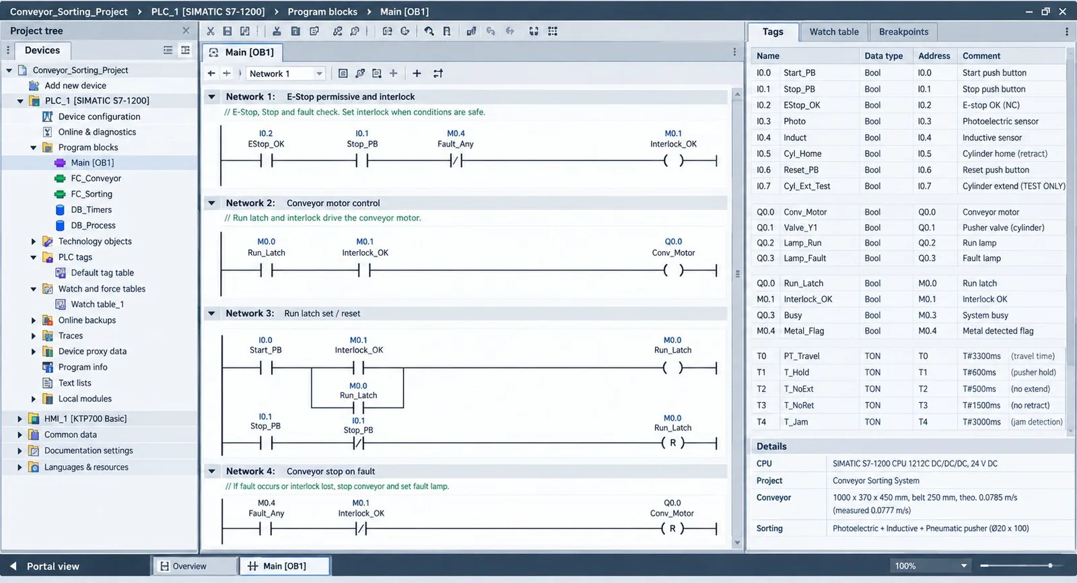Viewport: 1077px width, 583px height.
Task: Click the square box icon after the Network 1 selector
Action: (343, 73)
